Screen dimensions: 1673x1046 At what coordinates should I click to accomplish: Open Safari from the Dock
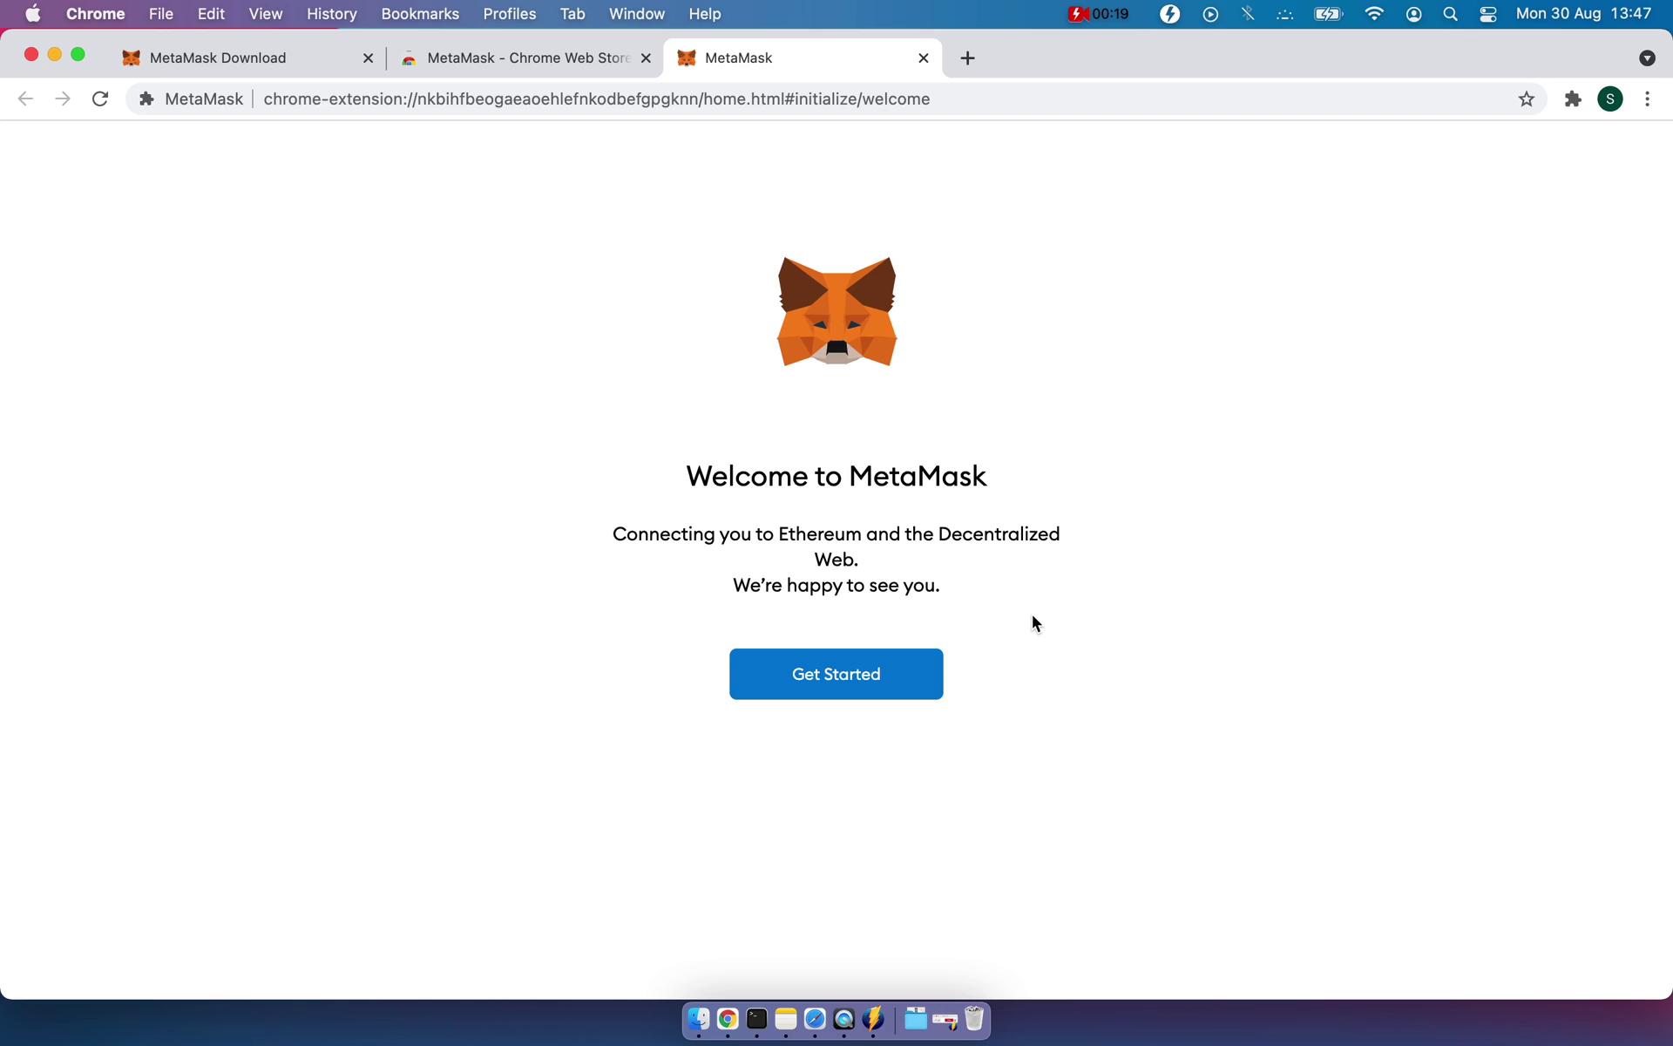[815, 1019]
